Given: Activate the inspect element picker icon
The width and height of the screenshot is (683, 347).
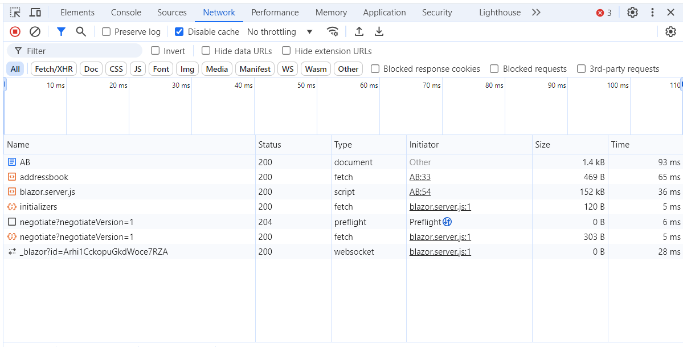Looking at the screenshot, I should [15, 13].
